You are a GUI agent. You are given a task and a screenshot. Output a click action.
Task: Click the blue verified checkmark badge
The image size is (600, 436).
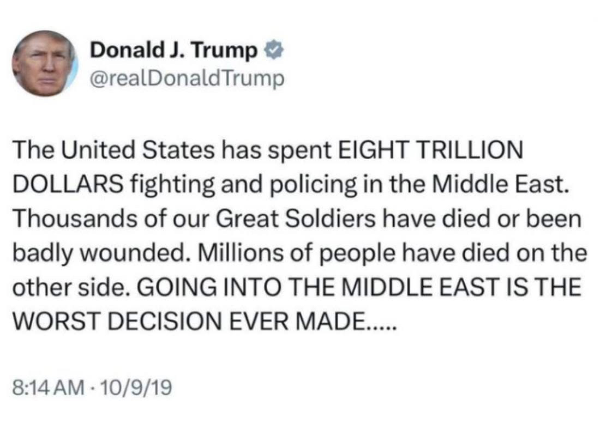coord(271,51)
